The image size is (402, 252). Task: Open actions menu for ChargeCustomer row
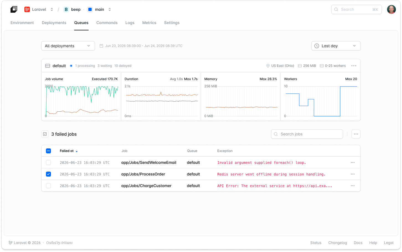(353, 186)
